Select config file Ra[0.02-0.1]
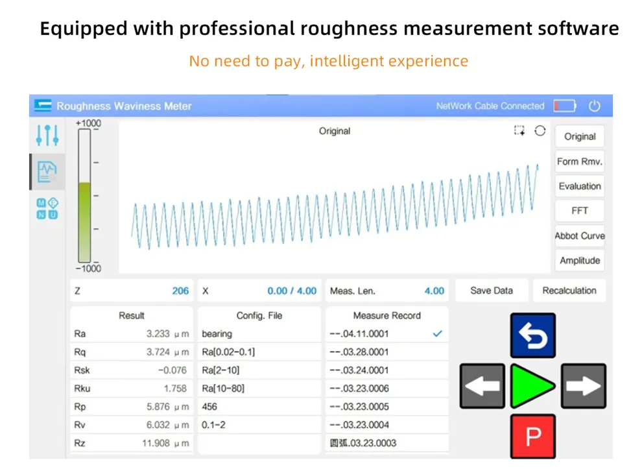631x469 pixels. (259, 352)
